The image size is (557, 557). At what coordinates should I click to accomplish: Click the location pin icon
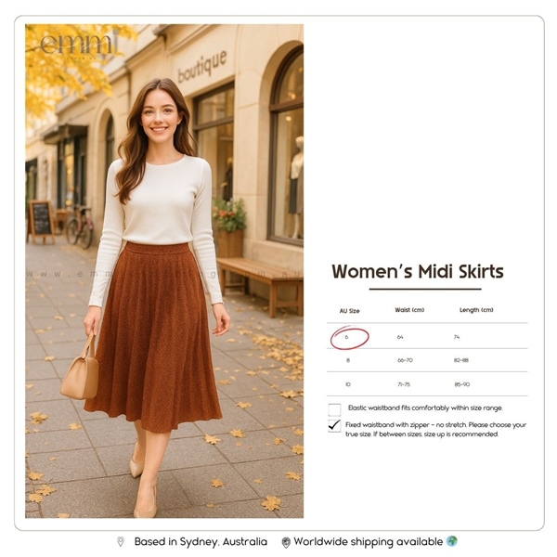(x=121, y=542)
